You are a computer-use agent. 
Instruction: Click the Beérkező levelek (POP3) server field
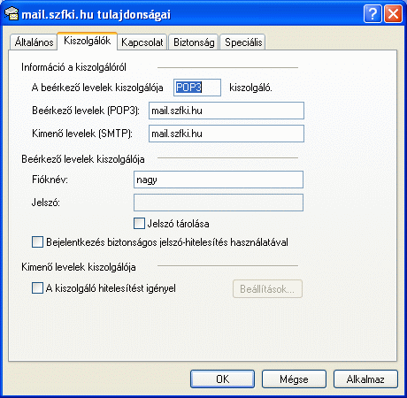227,111
